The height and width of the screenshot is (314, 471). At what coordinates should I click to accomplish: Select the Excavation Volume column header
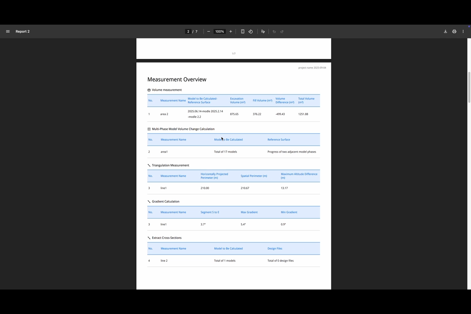click(x=238, y=101)
